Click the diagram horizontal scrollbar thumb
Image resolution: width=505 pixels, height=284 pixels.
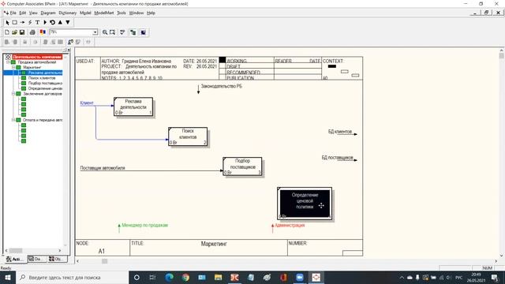[x=105, y=261]
